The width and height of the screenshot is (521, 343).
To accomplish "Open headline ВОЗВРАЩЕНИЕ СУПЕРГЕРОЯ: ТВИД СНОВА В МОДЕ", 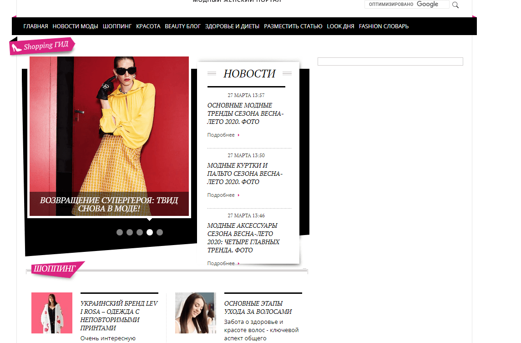I will tap(109, 204).
